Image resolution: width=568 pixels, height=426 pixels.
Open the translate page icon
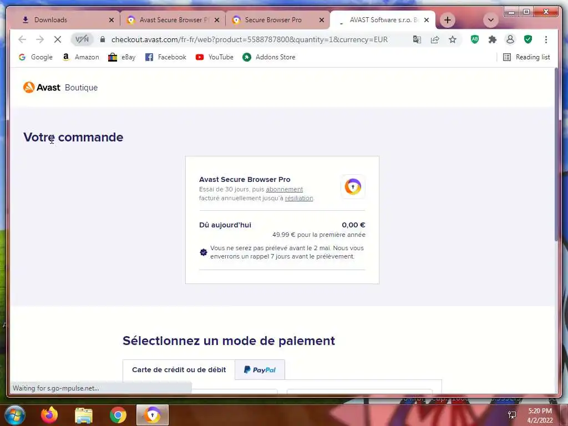(417, 39)
